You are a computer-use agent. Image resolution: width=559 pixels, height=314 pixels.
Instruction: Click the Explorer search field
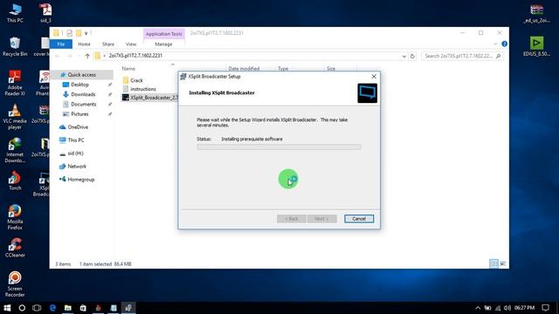coord(462,56)
